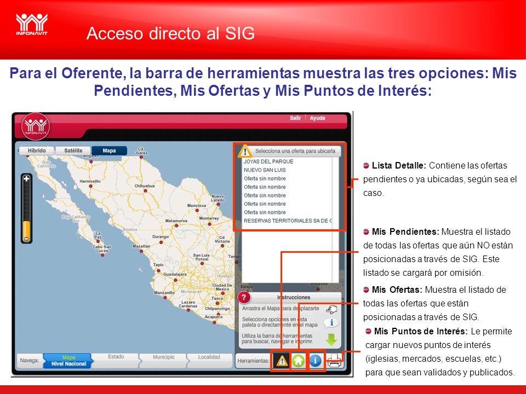
Task: Switch to Satélite map view
Action: (73, 151)
